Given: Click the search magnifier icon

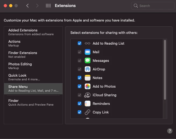Looking at the screenshot, I should [x=136, y=6].
